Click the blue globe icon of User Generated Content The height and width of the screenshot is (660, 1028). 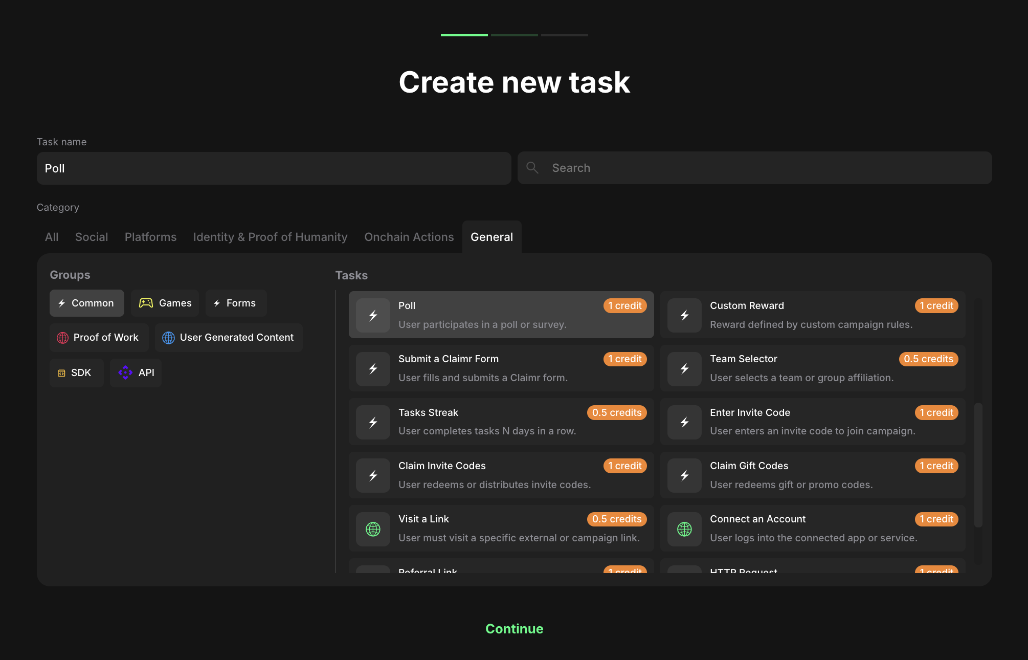(168, 338)
